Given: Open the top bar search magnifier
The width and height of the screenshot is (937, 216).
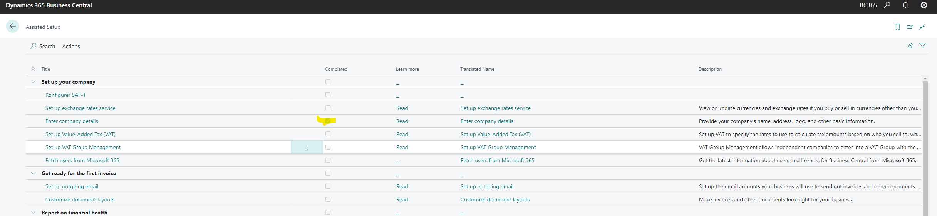Looking at the screenshot, I should point(887,5).
